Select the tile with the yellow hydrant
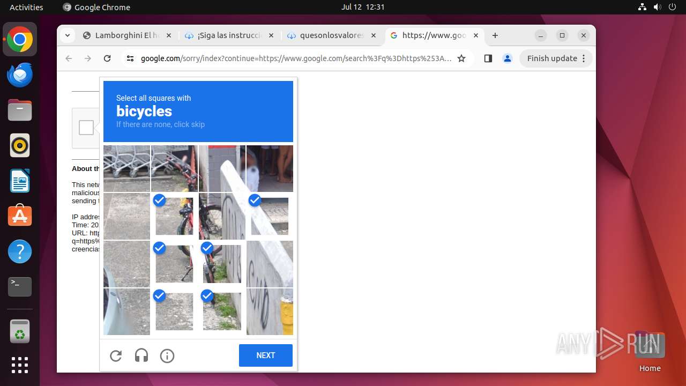Screen dimensions: 686x386 coord(270,311)
